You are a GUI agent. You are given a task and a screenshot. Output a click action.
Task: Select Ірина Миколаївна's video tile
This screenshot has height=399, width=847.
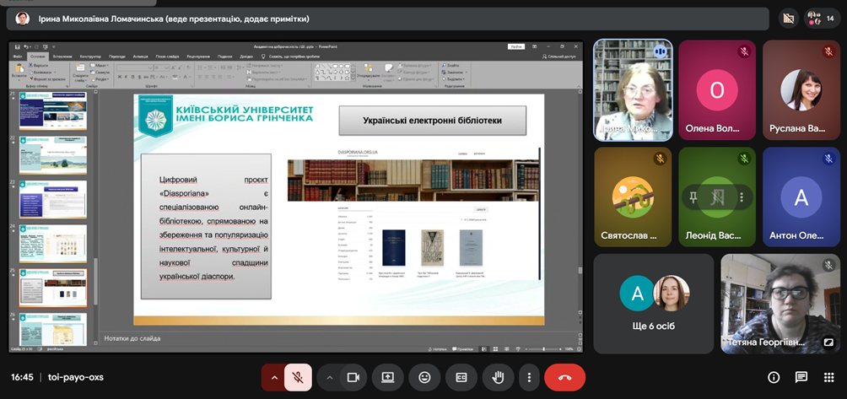[633, 89]
